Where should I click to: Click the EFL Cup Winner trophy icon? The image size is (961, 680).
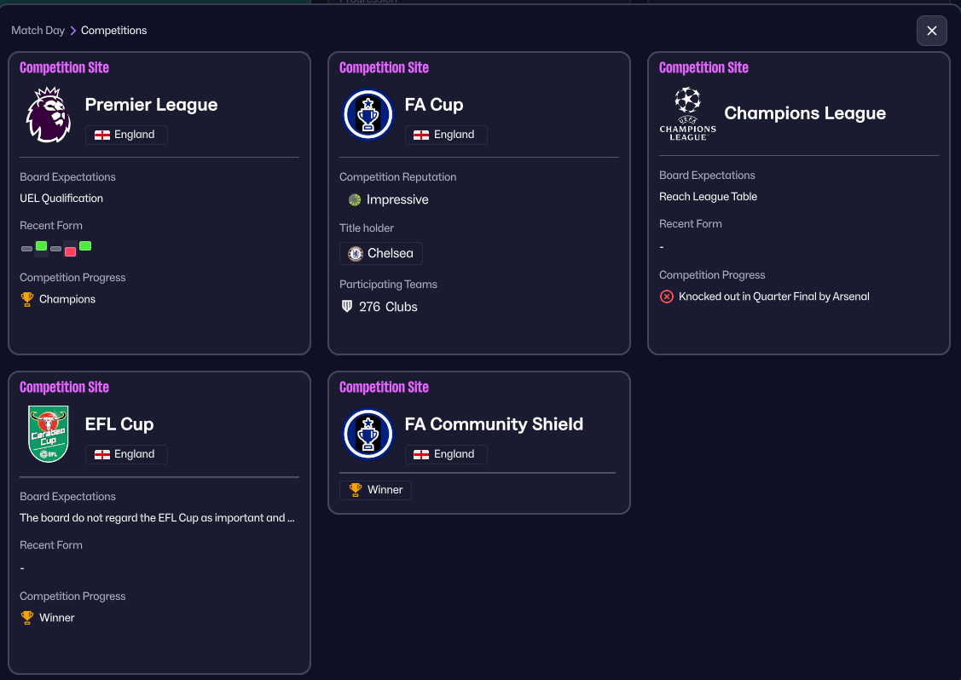click(27, 618)
